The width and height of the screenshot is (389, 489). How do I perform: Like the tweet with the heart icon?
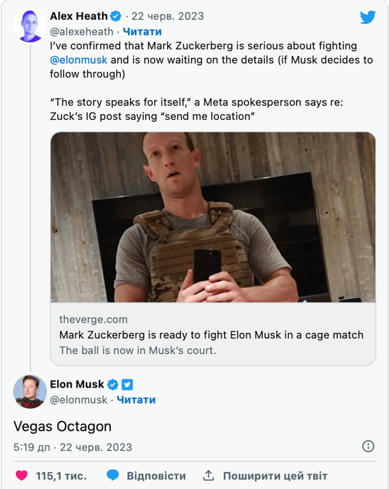(x=22, y=476)
